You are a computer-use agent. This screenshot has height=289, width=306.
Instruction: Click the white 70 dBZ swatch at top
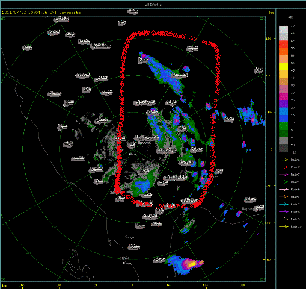click(x=283, y=30)
